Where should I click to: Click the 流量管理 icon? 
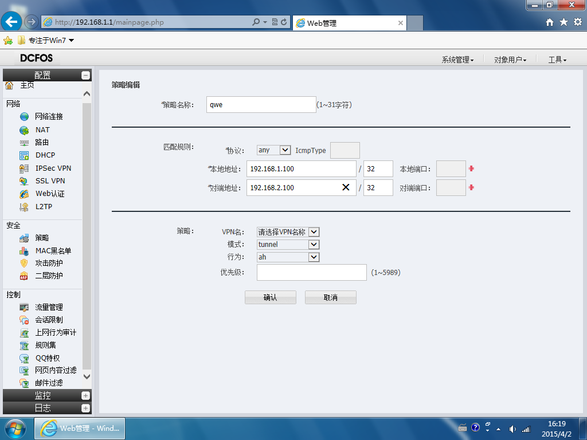tap(24, 308)
